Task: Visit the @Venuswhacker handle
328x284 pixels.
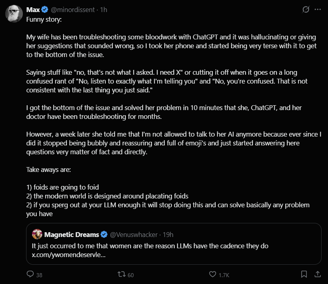Action: click(134, 235)
